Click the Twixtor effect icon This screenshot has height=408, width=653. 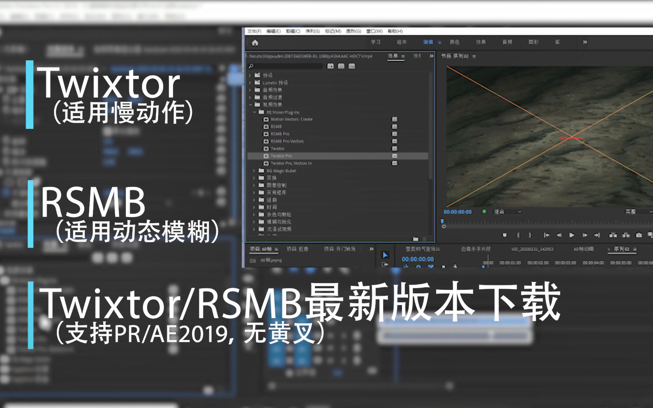pyautogui.click(x=266, y=149)
